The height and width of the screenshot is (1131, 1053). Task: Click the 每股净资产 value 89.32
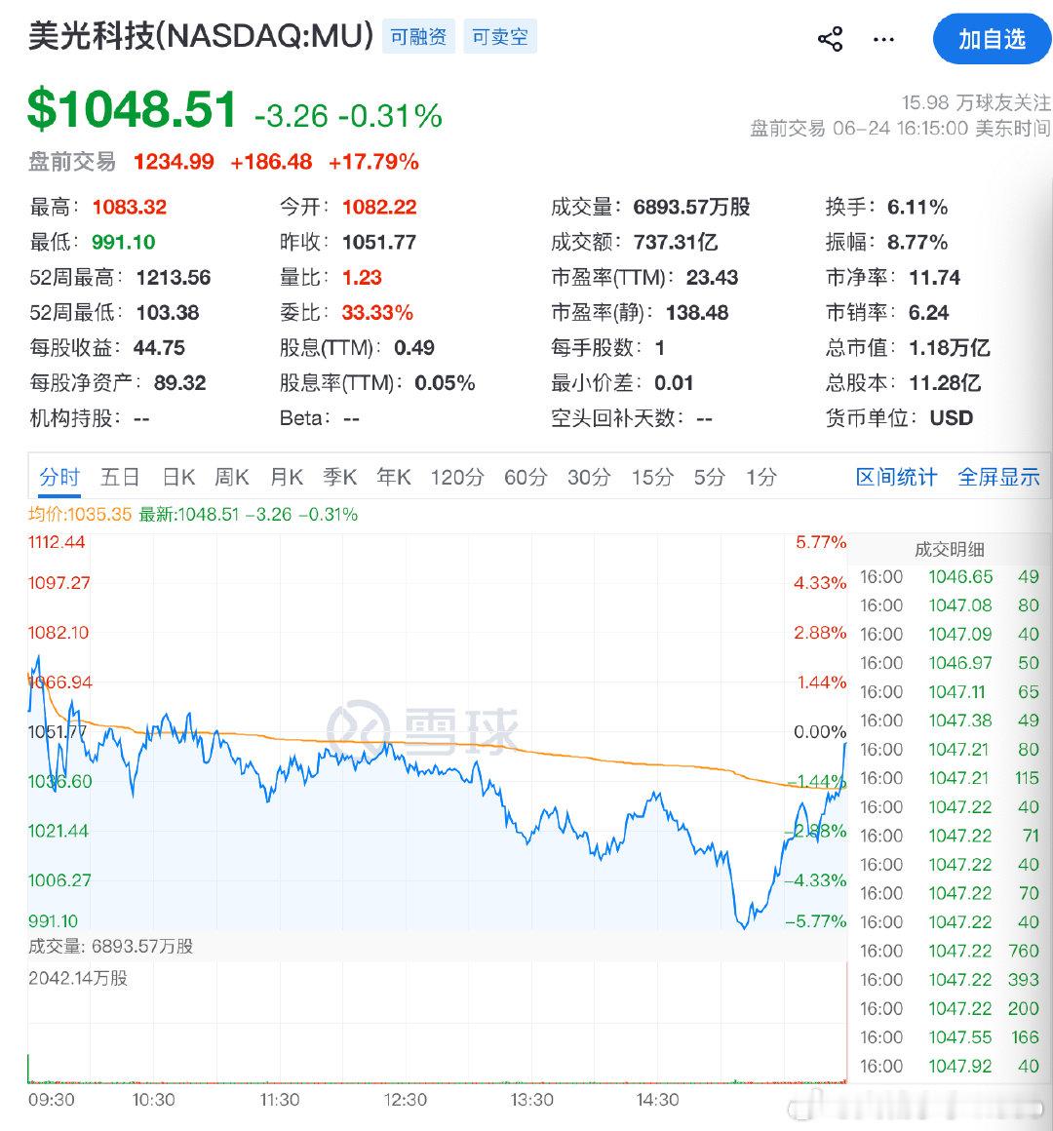180,382
